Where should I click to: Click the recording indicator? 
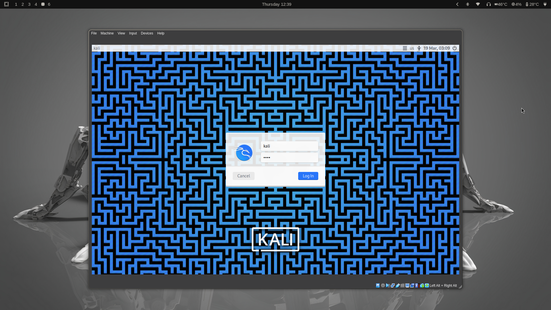pyautogui.click(x=412, y=285)
